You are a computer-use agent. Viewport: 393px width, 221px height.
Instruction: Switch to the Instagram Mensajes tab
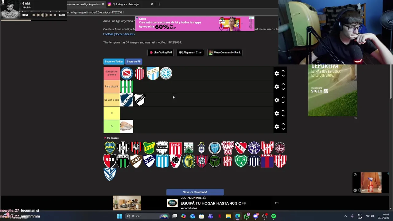coord(126,4)
